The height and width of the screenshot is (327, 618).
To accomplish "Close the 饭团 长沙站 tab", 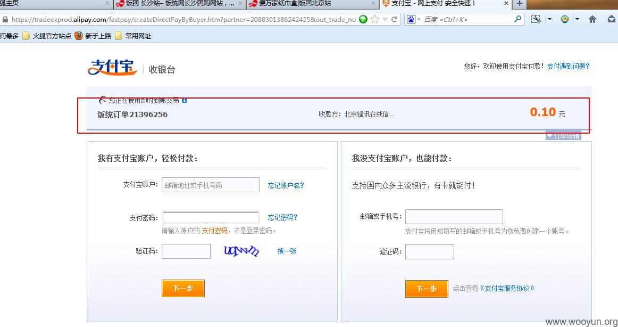I will (x=240, y=4).
